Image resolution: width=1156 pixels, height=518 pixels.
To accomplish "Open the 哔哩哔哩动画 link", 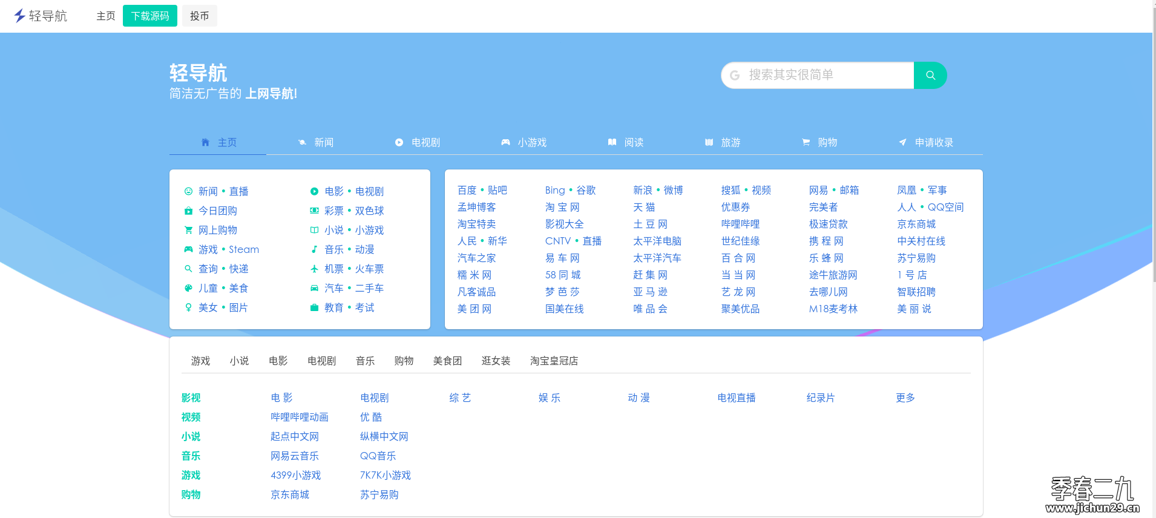I will [300, 417].
